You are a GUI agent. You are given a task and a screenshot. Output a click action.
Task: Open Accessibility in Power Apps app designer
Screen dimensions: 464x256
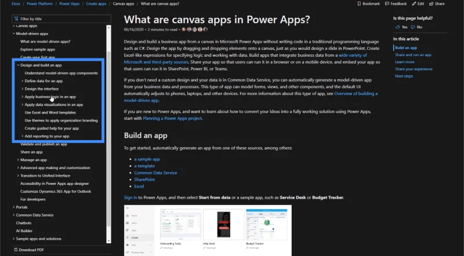[x=55, y=184]
